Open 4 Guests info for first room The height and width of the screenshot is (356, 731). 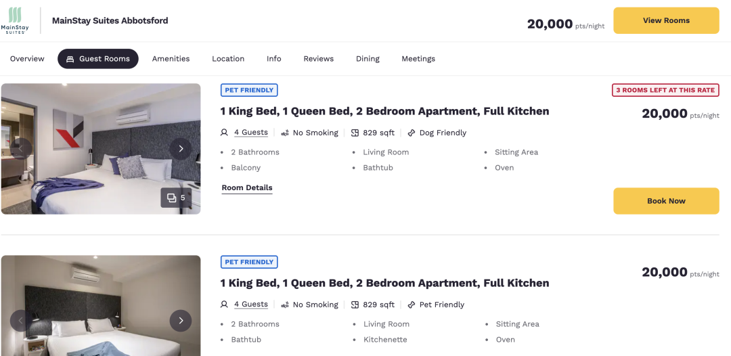[251, 133]
